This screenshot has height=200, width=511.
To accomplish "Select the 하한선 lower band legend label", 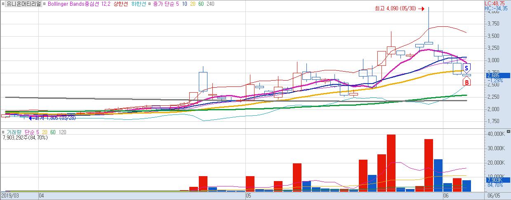I will pyautogui.click(x=139, y=4).
